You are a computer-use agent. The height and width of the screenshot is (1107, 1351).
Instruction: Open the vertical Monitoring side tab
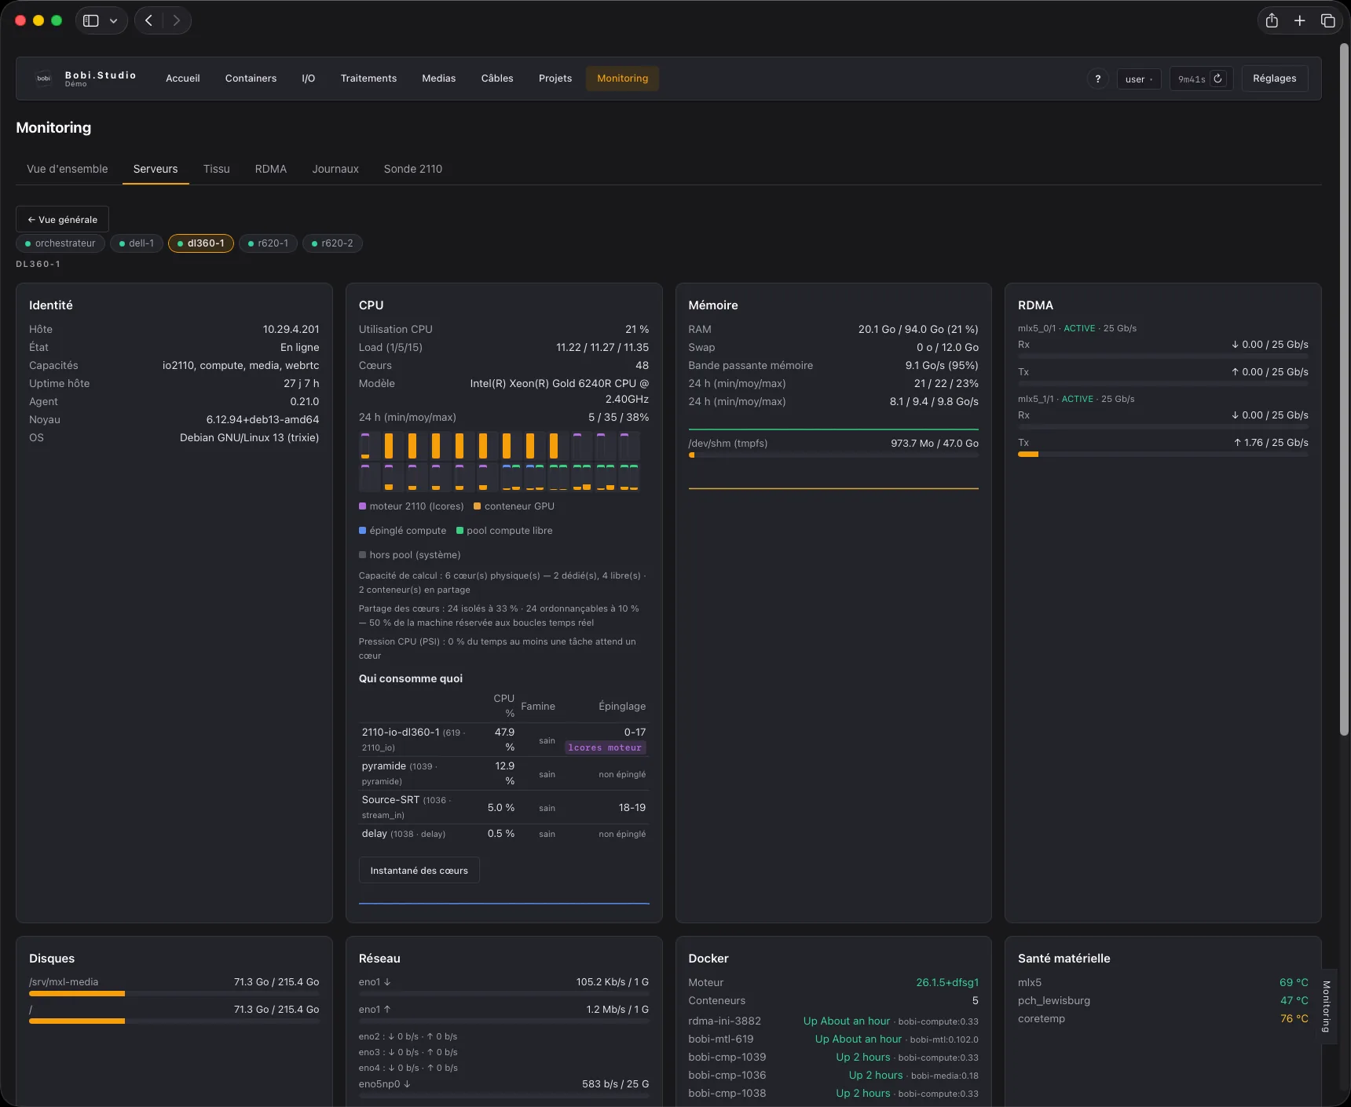(x=1327, y=1007)
